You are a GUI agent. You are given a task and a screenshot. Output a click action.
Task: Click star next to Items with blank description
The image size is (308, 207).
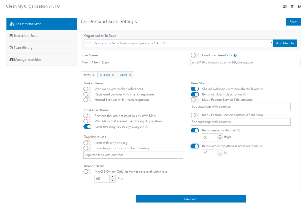245,94
